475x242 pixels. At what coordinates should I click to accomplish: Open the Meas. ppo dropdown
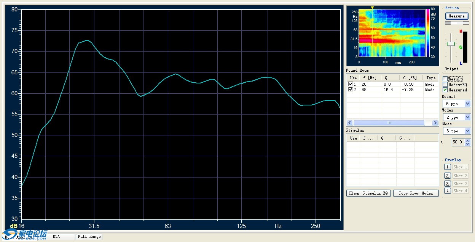click(x=468, y=131)
